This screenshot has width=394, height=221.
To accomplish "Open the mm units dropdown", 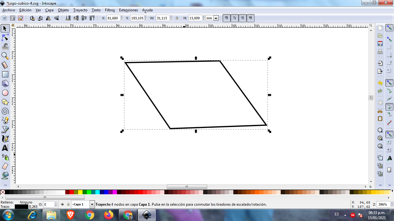I will [x=216, y=18].
